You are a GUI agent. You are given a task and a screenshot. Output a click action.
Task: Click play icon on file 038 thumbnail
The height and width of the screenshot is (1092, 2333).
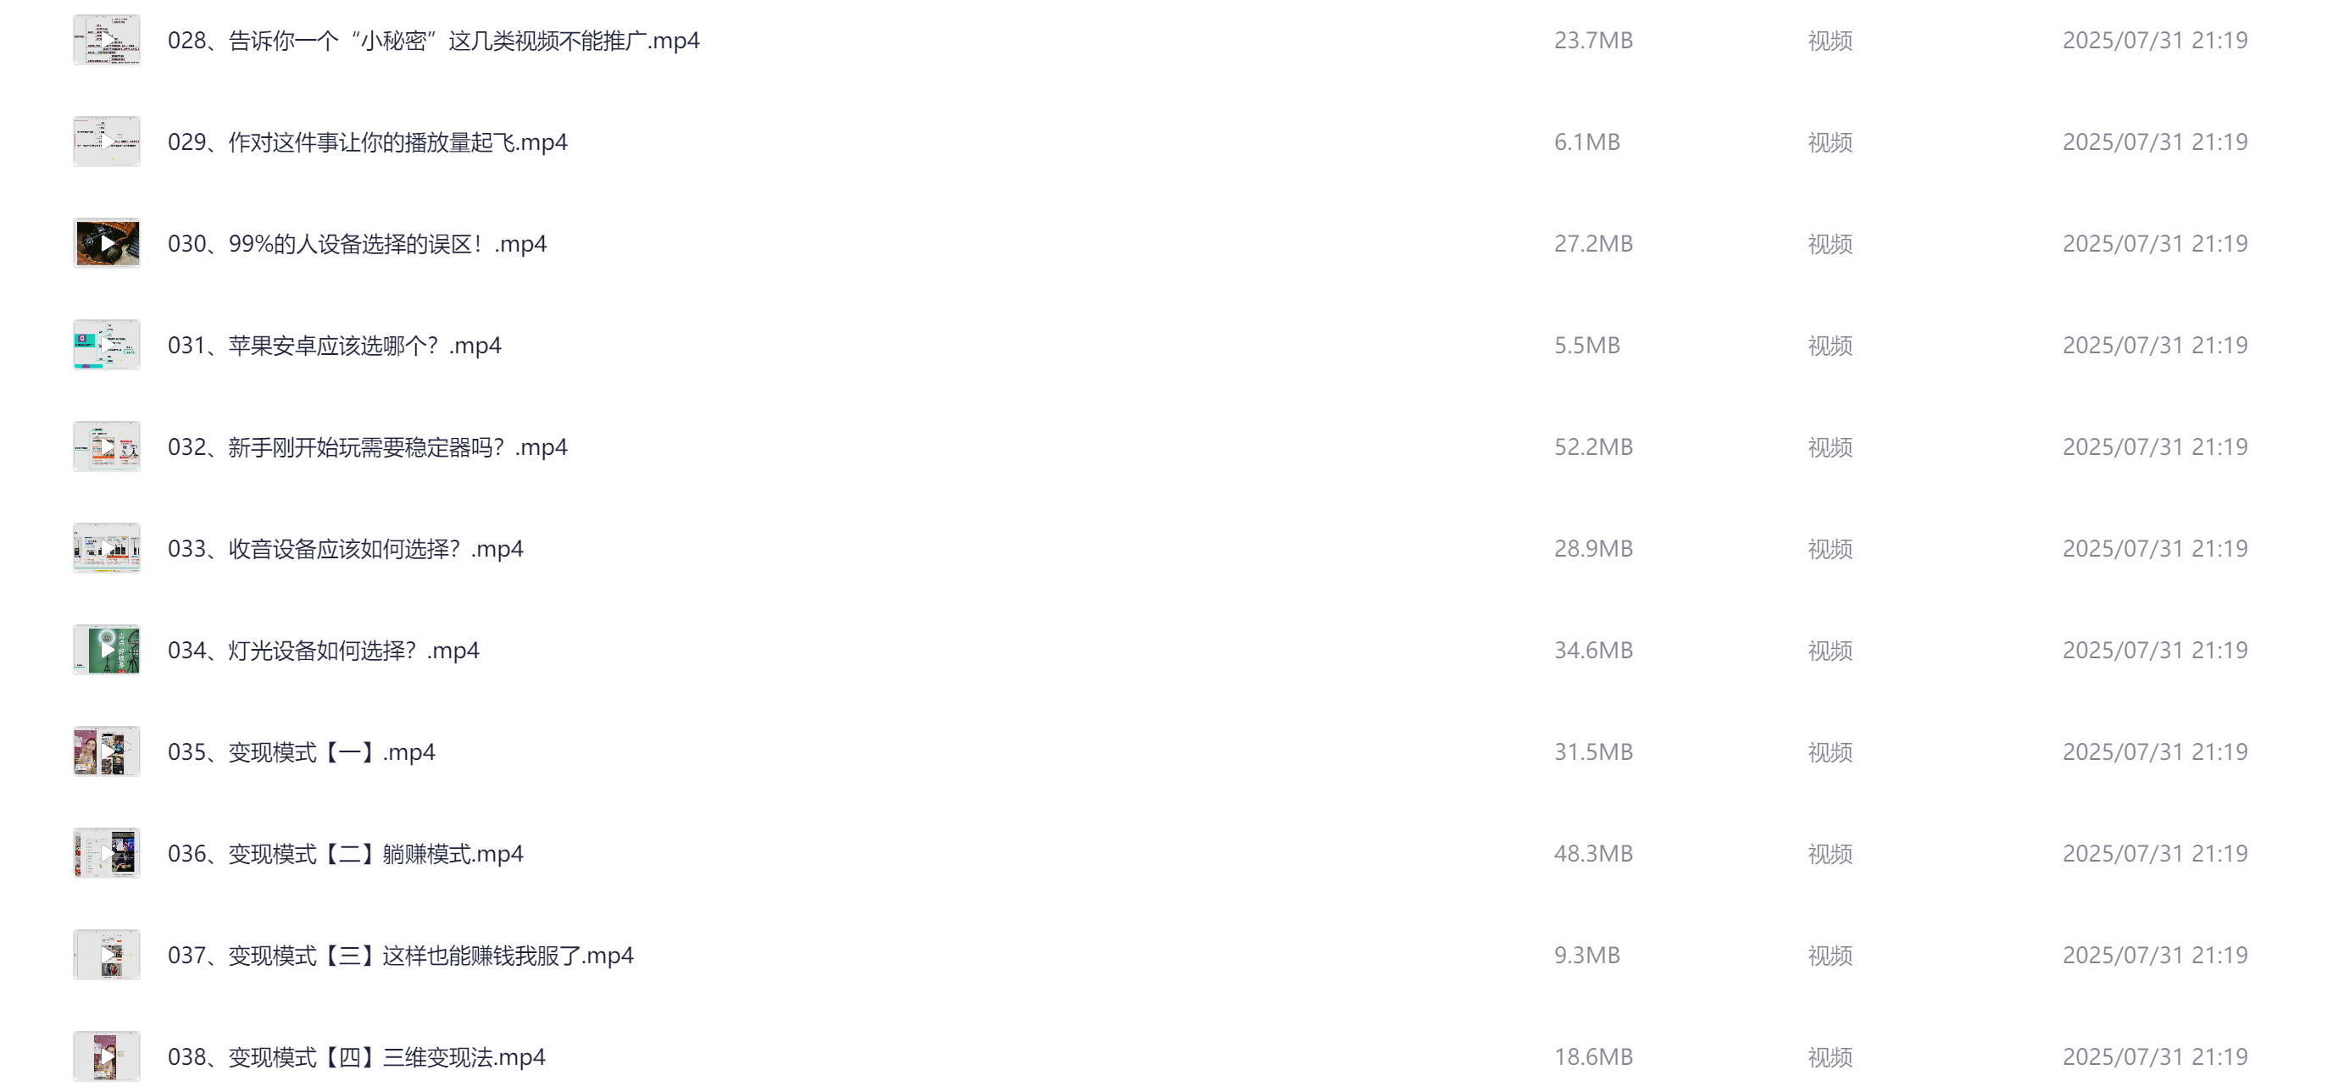coord(108,1056)
